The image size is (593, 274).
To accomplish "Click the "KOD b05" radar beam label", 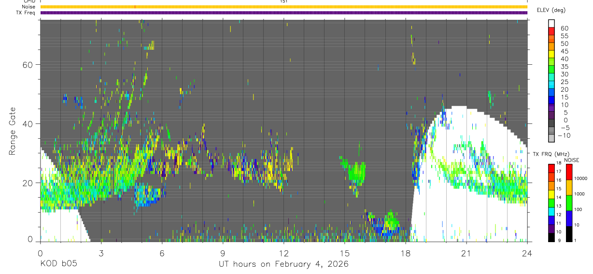I will coord(58,264).
